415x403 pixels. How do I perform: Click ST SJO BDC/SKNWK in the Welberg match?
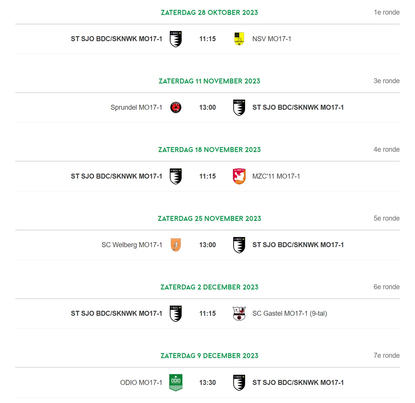[298, 245]
